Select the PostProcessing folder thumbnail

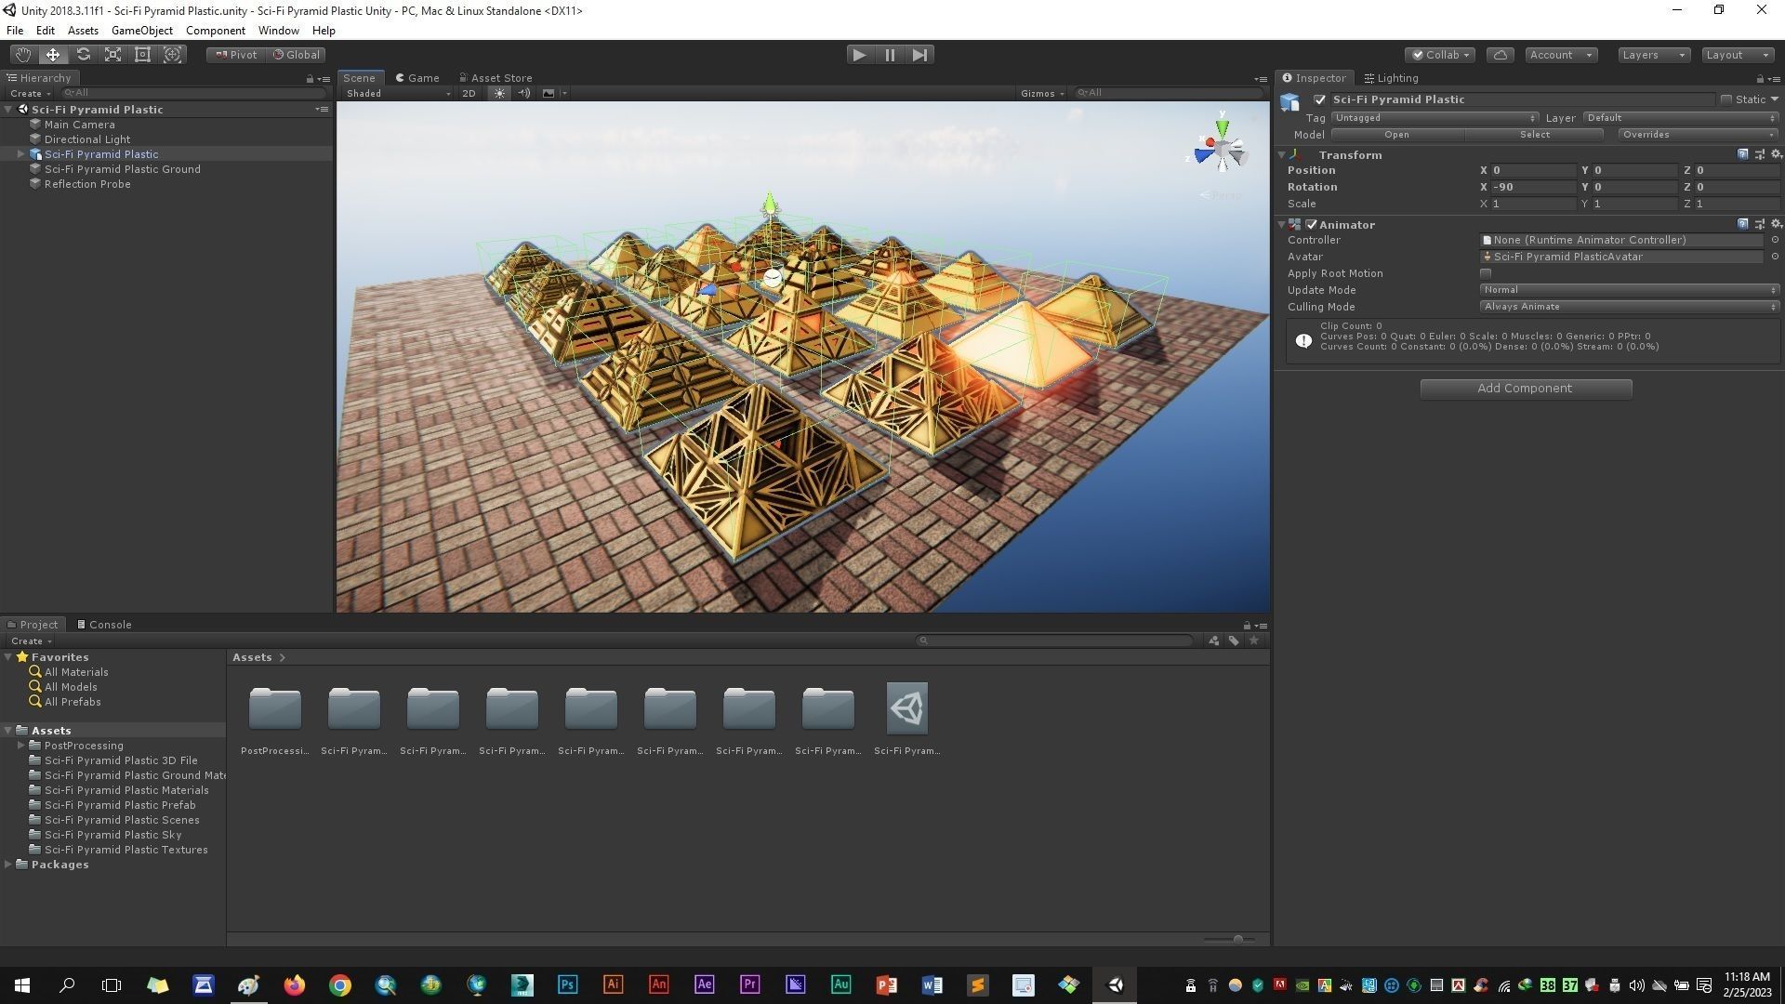point(274,708)
